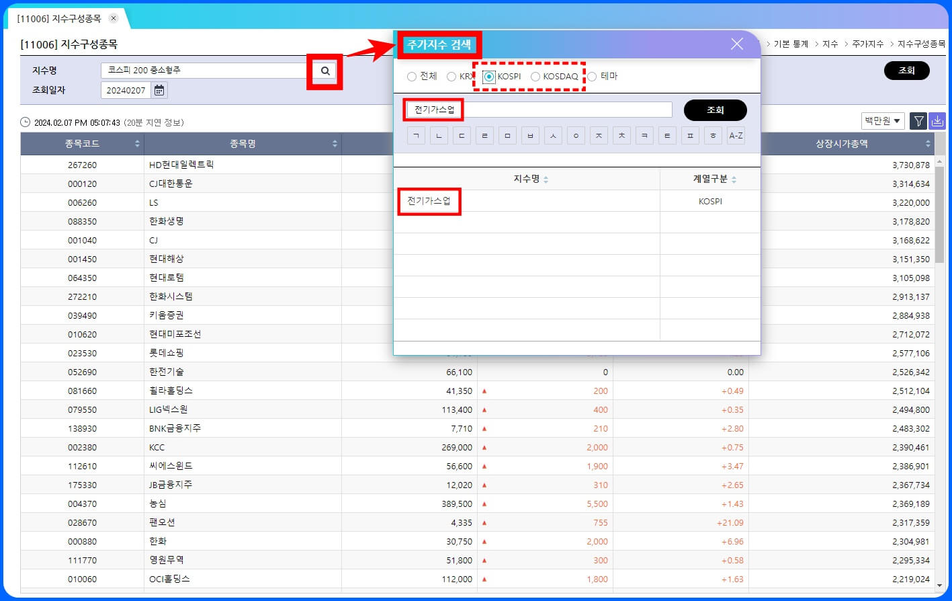This screenshot has width=952, height=601.
Task: Click the 영원무역 row name
Action: pyautogui.click(x=166, y=560)
